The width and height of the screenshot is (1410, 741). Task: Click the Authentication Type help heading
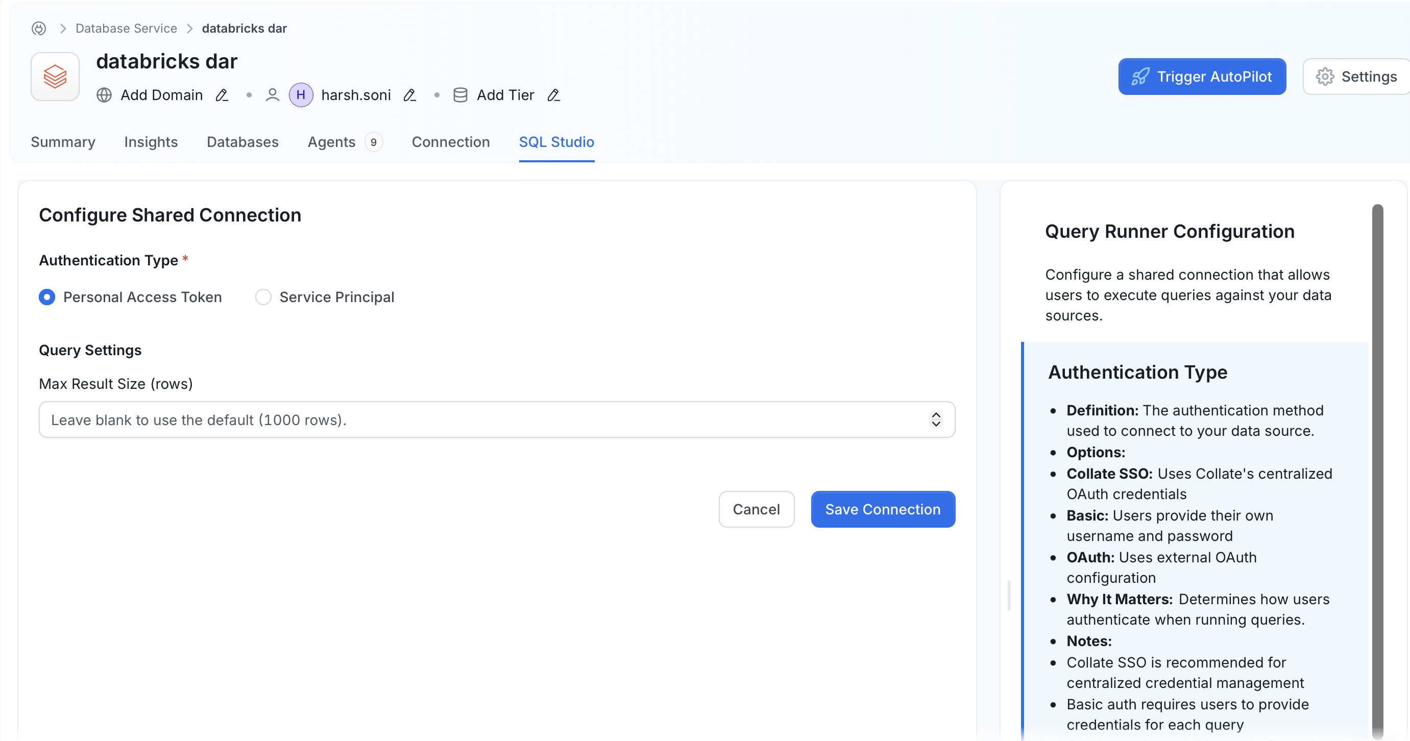pos(1137,372)
